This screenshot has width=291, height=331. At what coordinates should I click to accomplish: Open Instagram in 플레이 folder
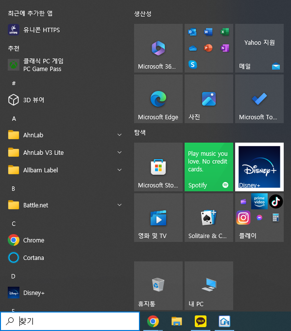coord(243,218)
